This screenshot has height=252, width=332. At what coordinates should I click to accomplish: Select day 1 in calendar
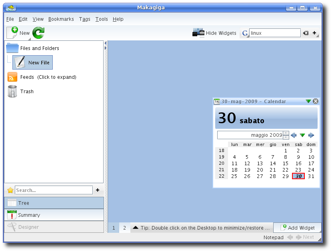[x=286, y=151]
